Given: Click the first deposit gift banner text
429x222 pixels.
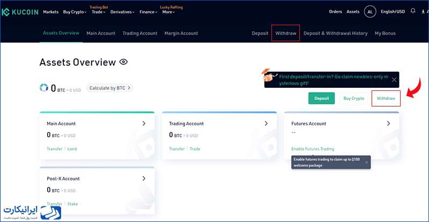Looking at the screenshot, I should 334,80.
